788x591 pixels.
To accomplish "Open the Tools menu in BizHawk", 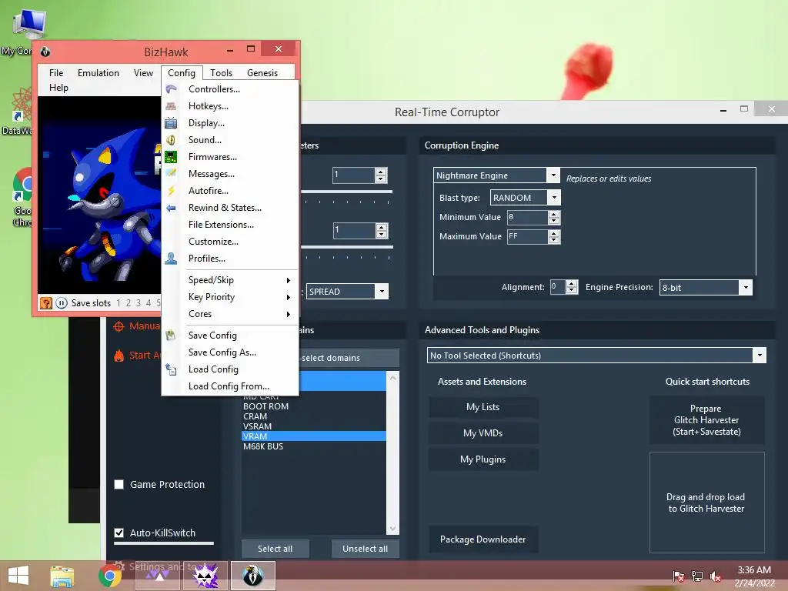I will (221, 73).
